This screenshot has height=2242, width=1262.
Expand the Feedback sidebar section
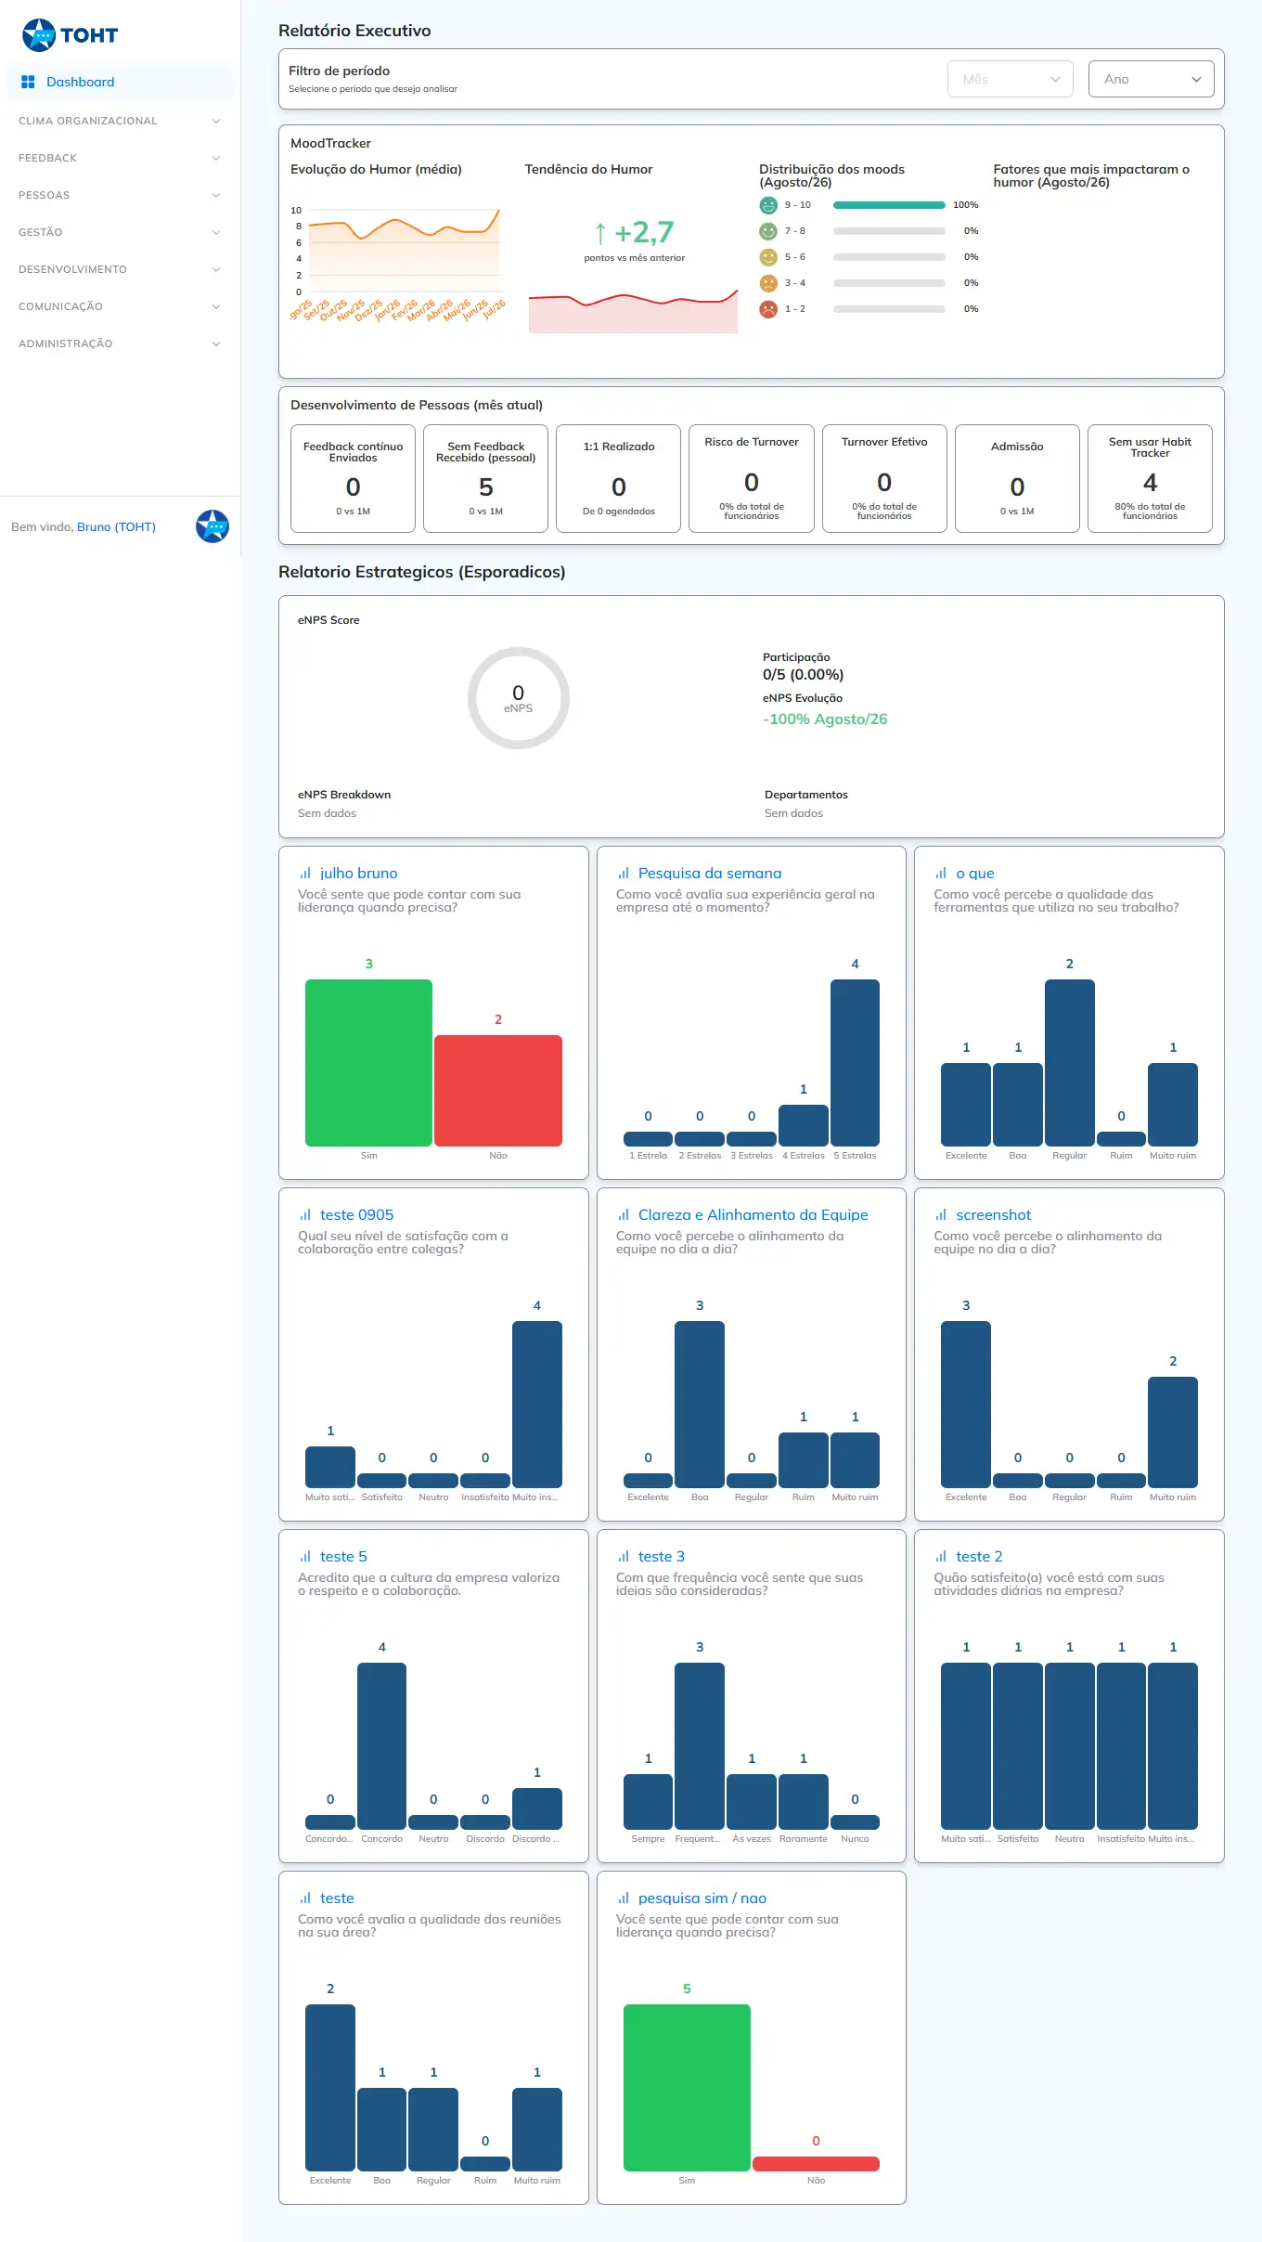point(119,158)
